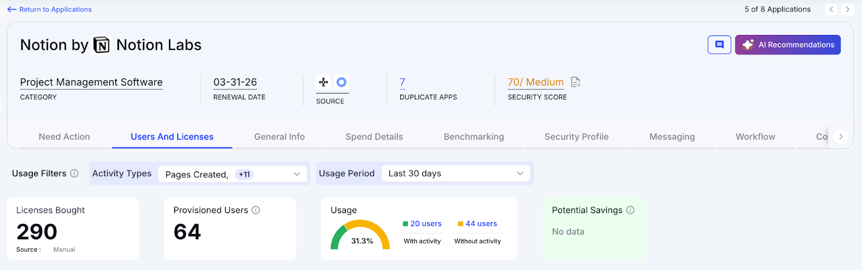
Task: Click the Provisioned Users 64 value
Action: coord(187,232)
